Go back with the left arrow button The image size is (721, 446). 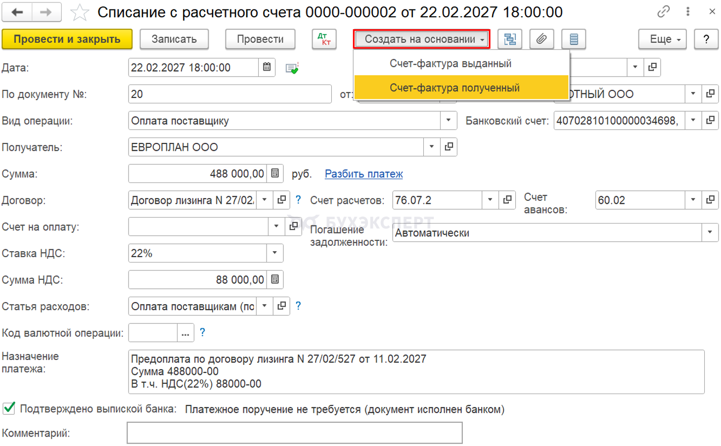[x=17, y=12]
